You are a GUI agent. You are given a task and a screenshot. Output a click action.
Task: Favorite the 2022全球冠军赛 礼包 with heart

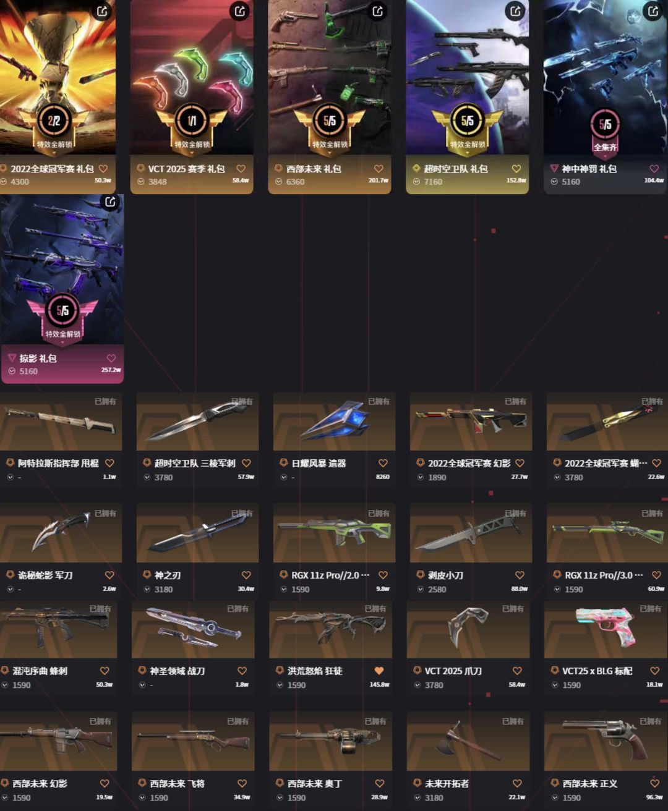[103, 169]
